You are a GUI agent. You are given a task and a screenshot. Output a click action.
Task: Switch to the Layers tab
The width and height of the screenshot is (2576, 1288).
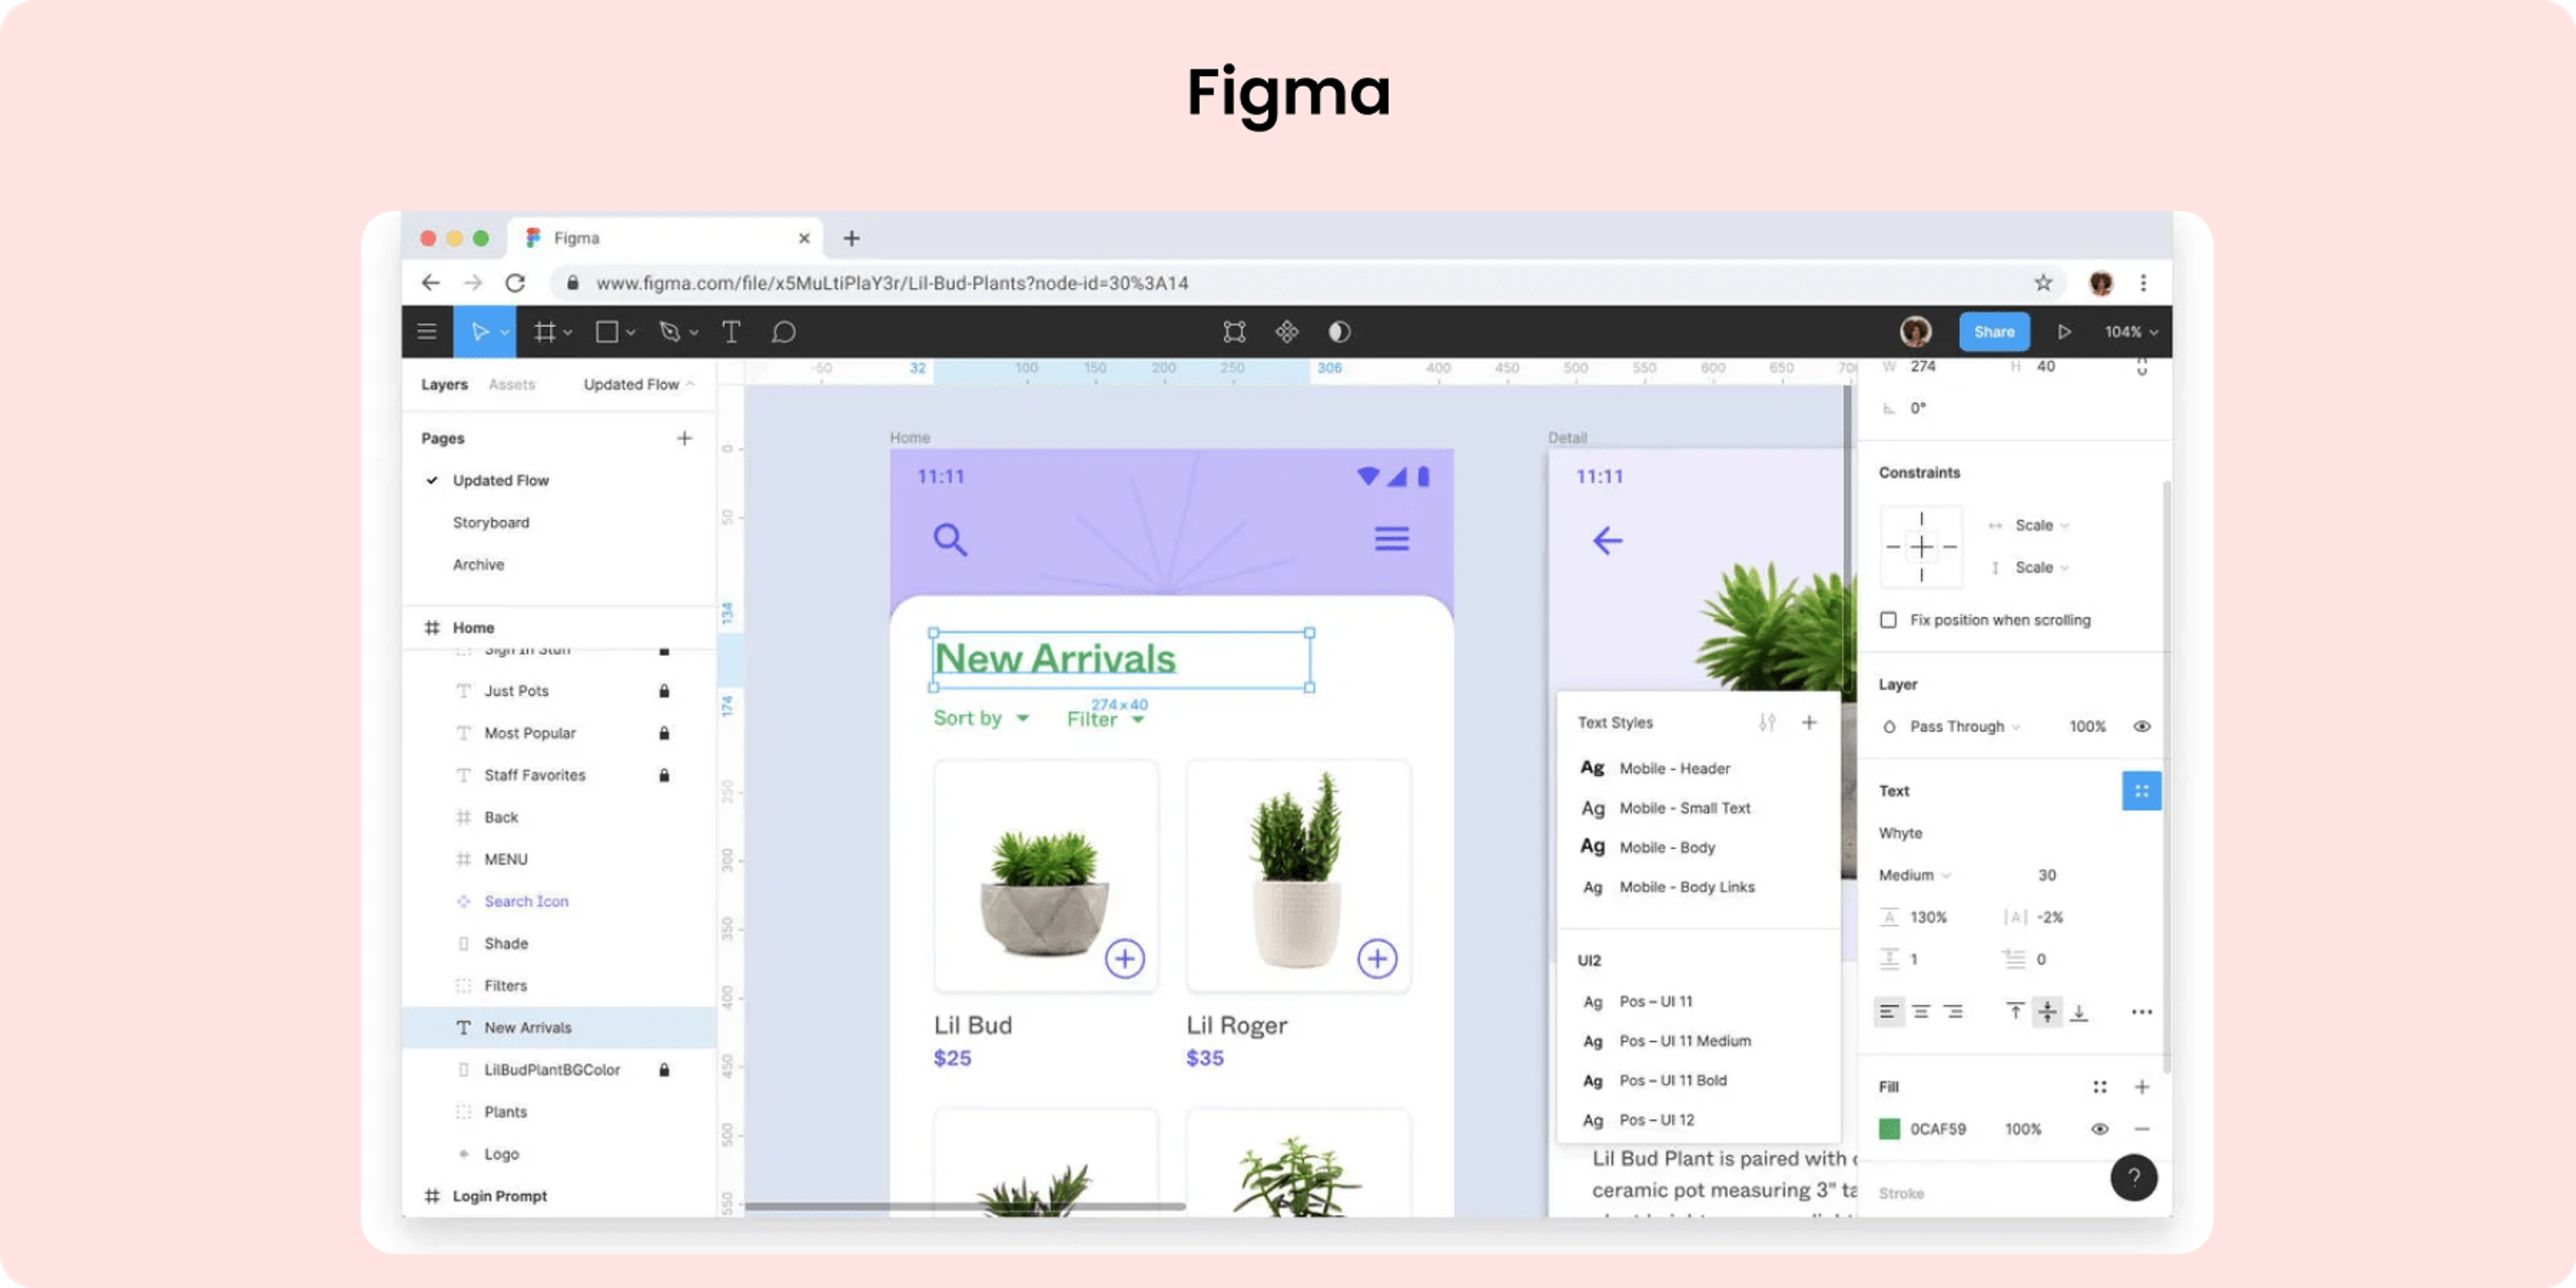[444, 385]
